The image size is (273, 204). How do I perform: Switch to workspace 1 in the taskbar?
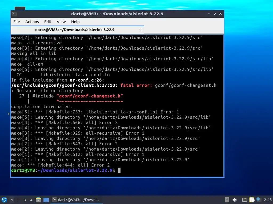(12, 200)
